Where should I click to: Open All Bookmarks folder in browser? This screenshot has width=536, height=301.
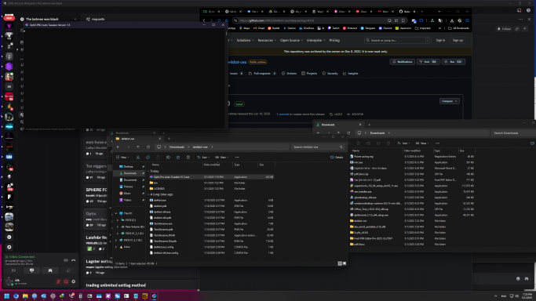pyautogui.click(x=459, y=28)
